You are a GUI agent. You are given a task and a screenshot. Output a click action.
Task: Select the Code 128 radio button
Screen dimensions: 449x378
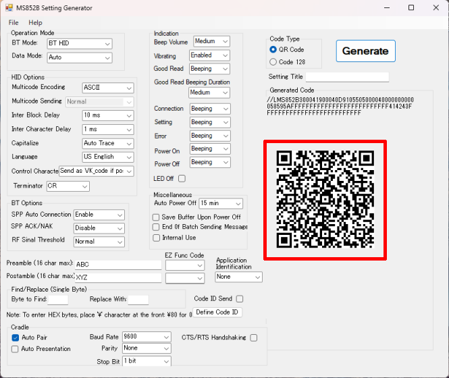click(x=273, y=62)
